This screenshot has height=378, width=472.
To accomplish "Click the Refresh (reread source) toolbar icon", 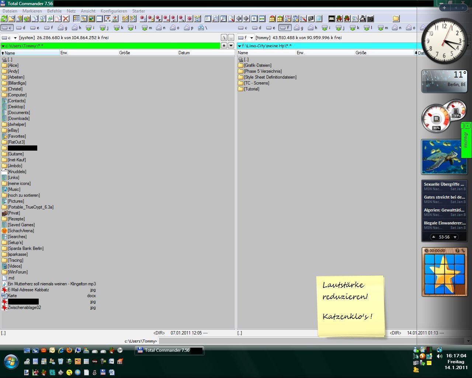I will [4, 18].
